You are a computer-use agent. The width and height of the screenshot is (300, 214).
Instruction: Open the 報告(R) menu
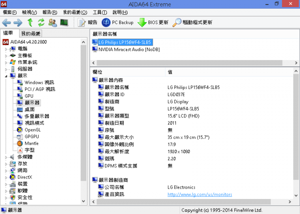[x=50, y=13]
